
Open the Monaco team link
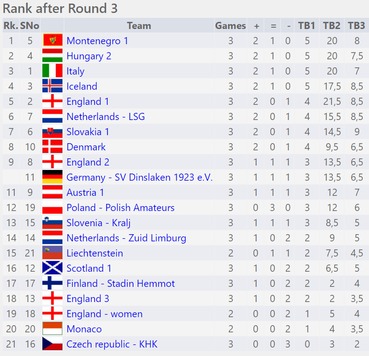click(x=84, y=329)
